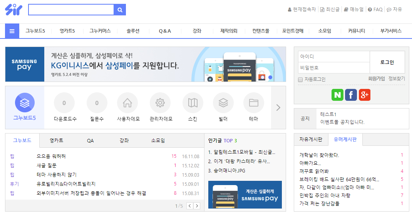Open the 강좌 nav menu

(x=197, y=31)
